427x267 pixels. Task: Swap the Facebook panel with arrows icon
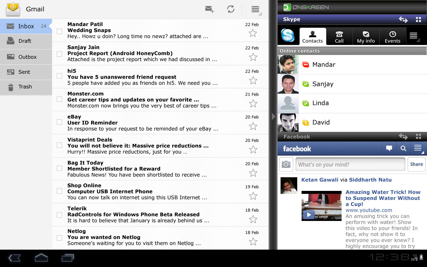click(x=403, y=137)
